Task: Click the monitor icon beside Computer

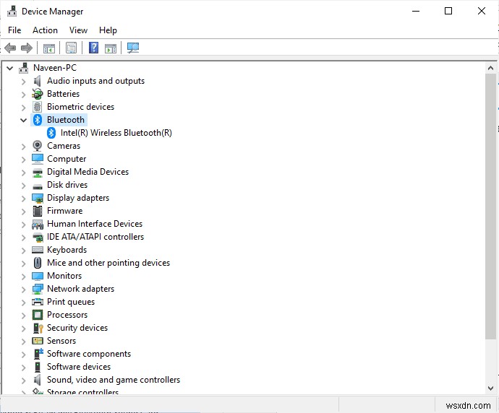Action: point(38,159)
